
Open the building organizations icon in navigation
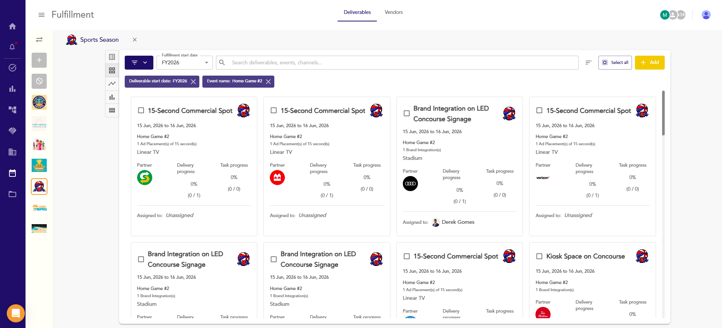coord(12,152)
